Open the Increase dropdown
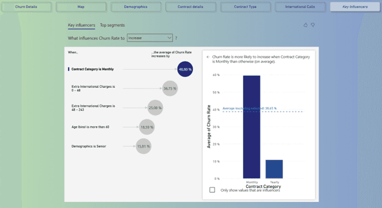This screenshot has height=208, width=382. 149,38
